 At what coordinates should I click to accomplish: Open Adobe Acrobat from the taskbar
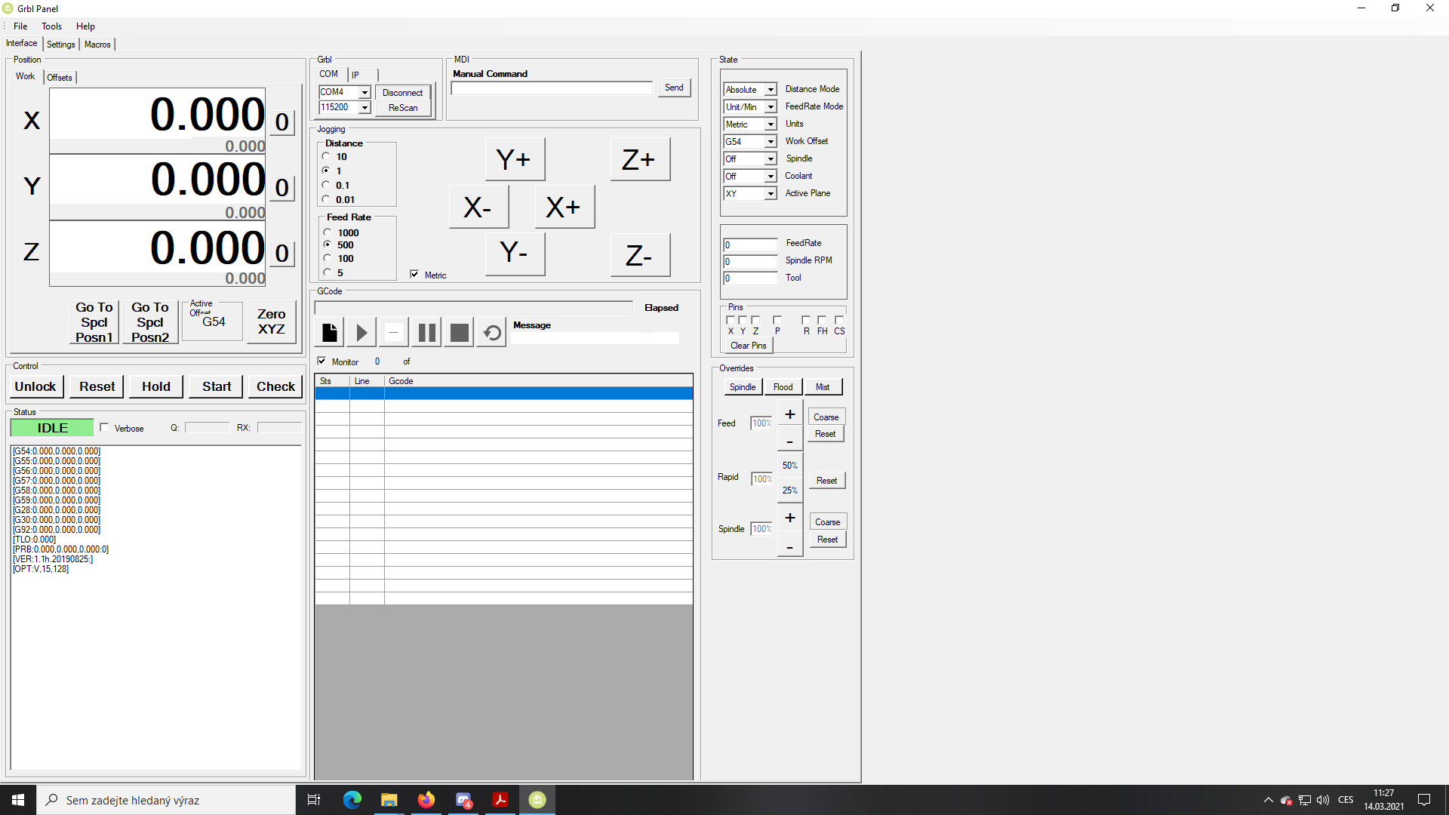[x=500, y=800]
